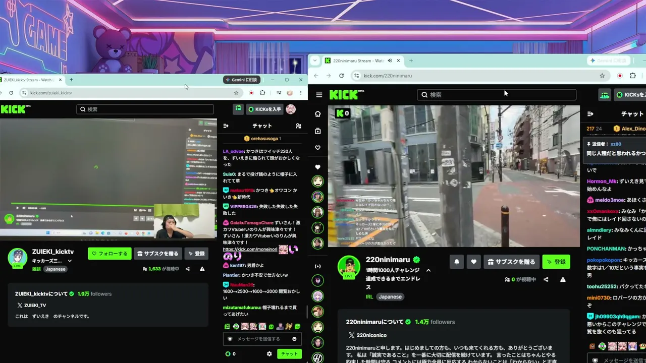
Task: Open a new tab in the 220ninimaru window
Action: (411, 60)
